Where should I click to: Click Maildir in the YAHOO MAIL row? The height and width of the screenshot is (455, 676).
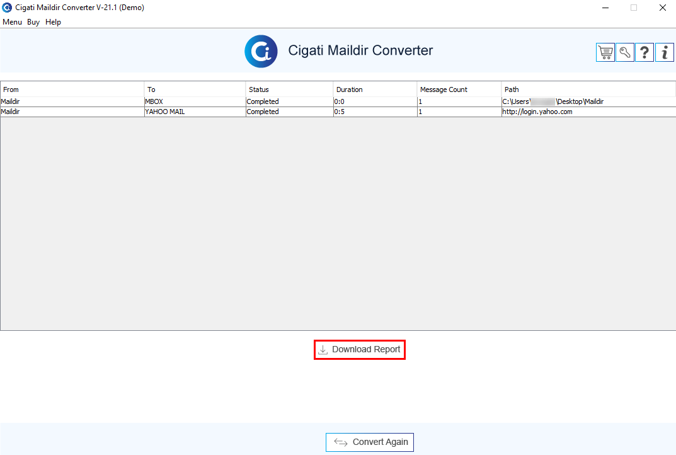coord(72,112)
